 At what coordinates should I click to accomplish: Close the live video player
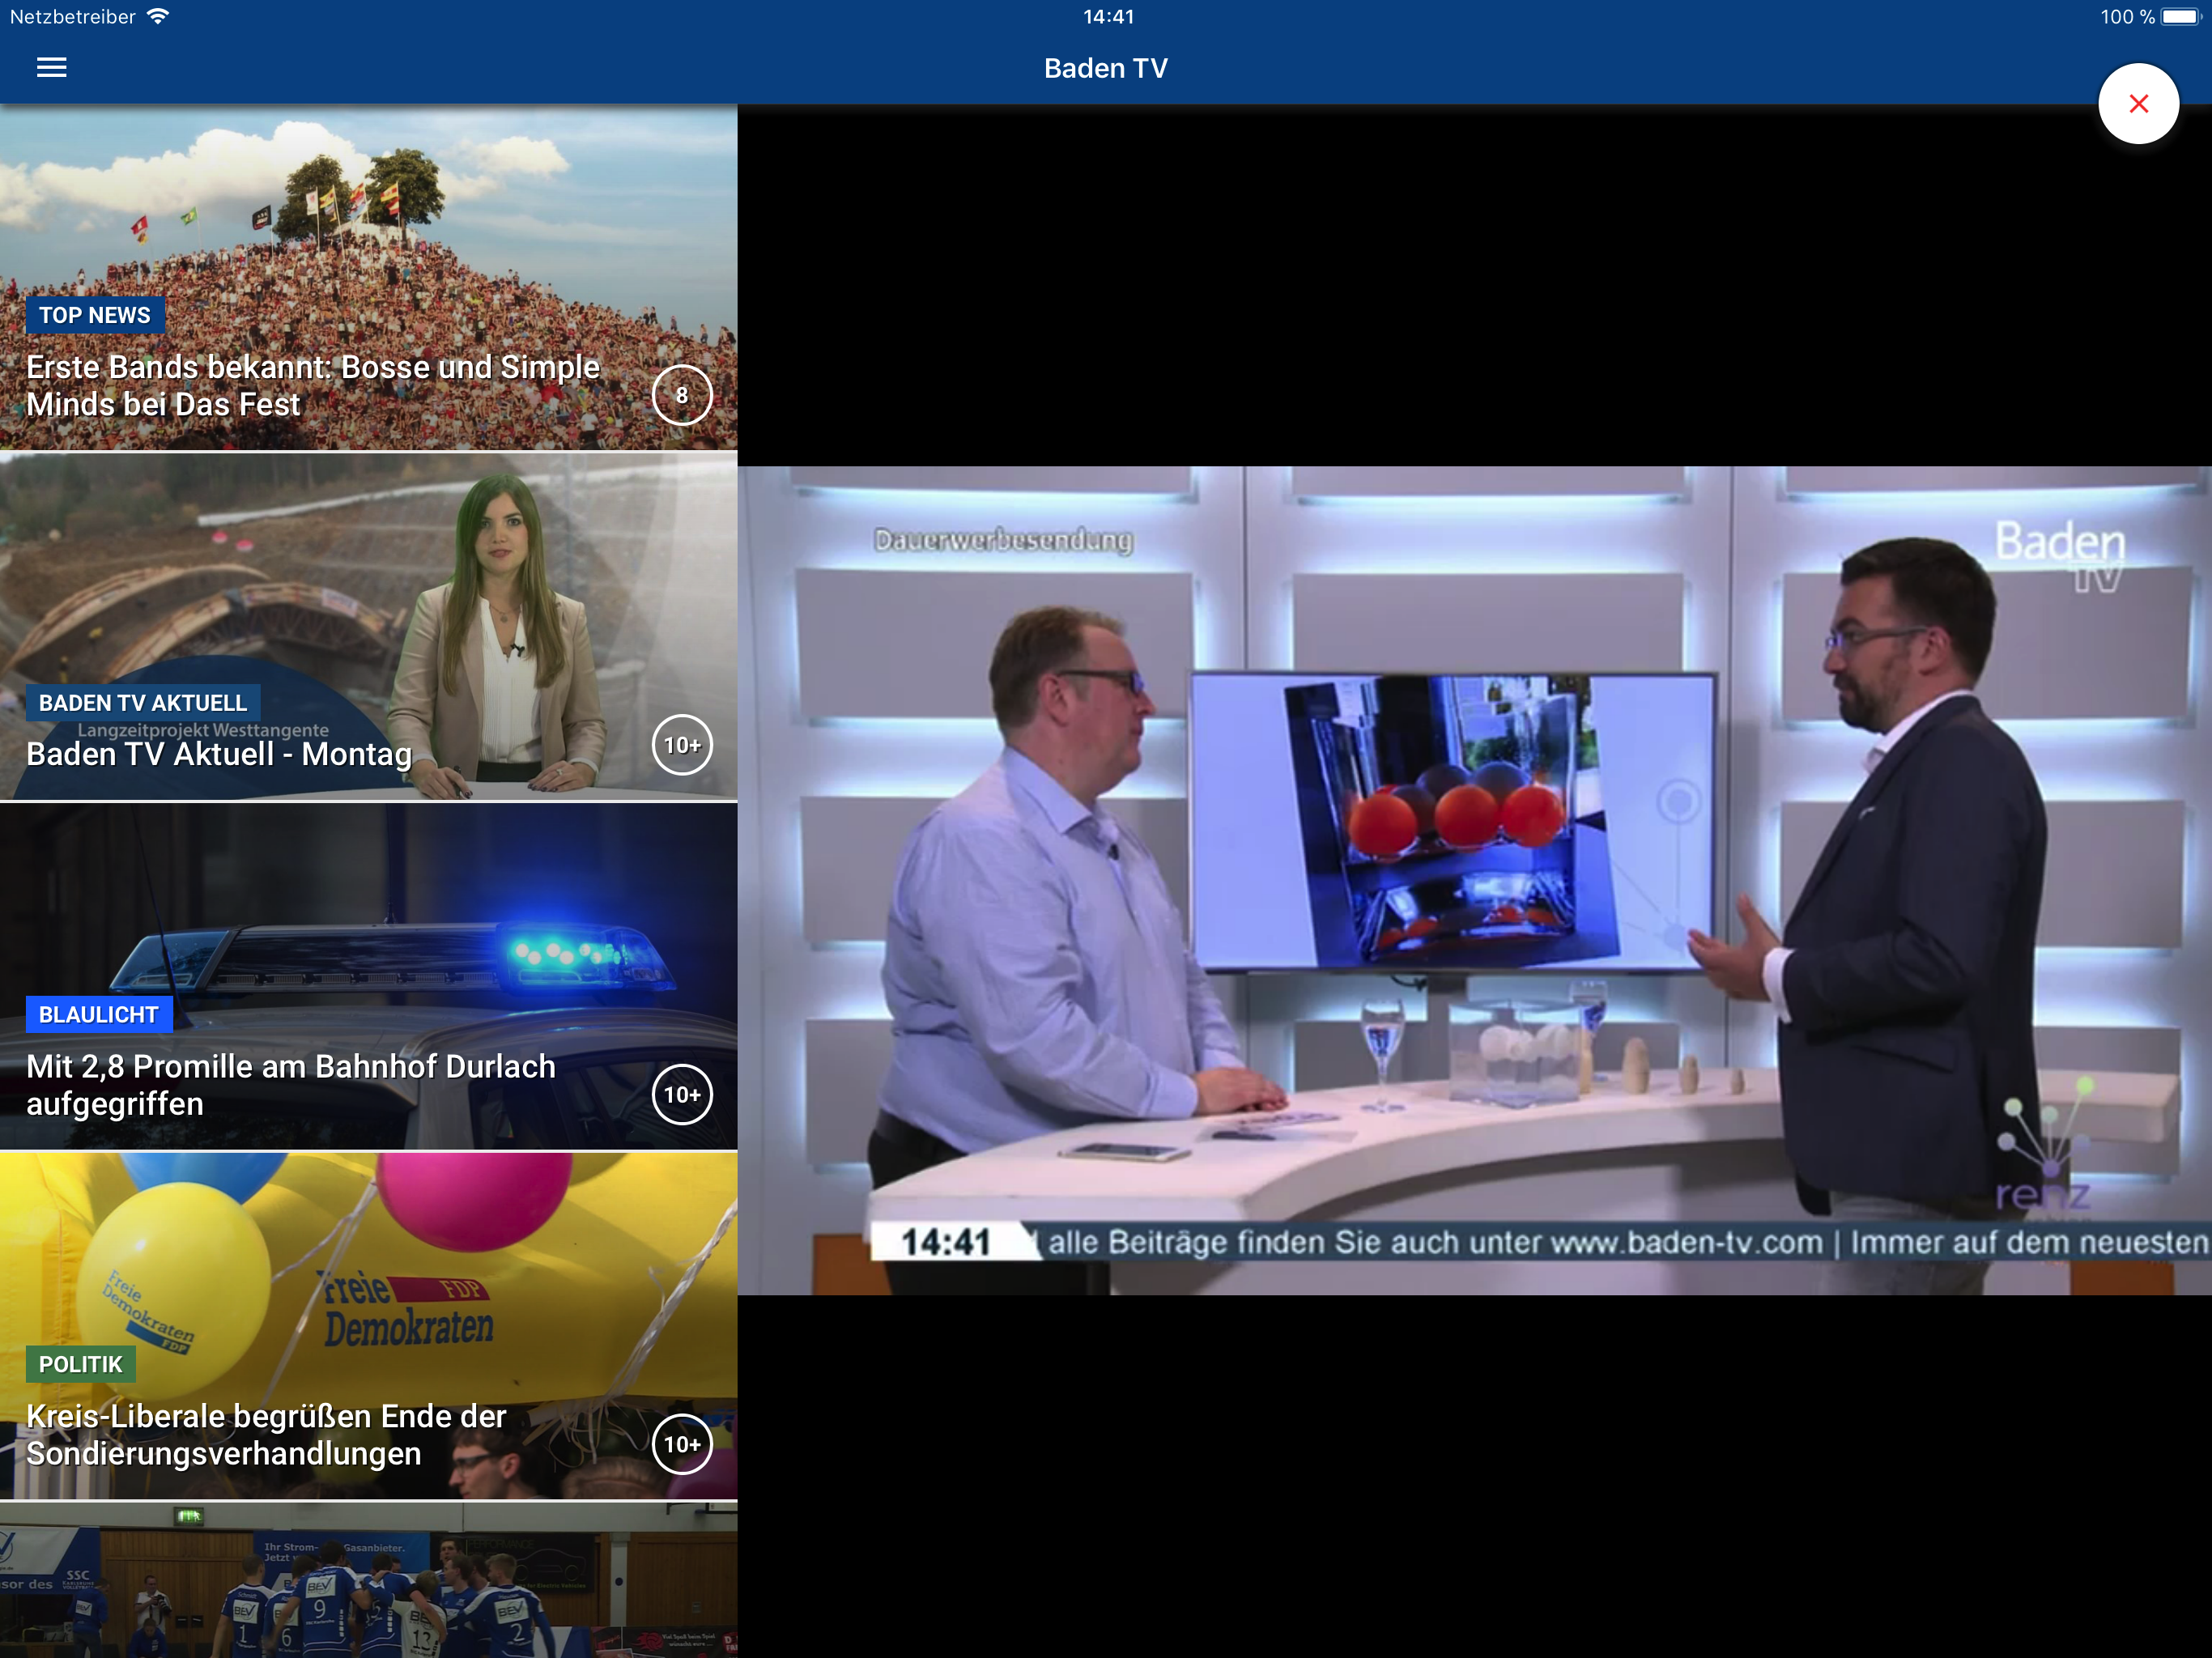click(2137, 104)
